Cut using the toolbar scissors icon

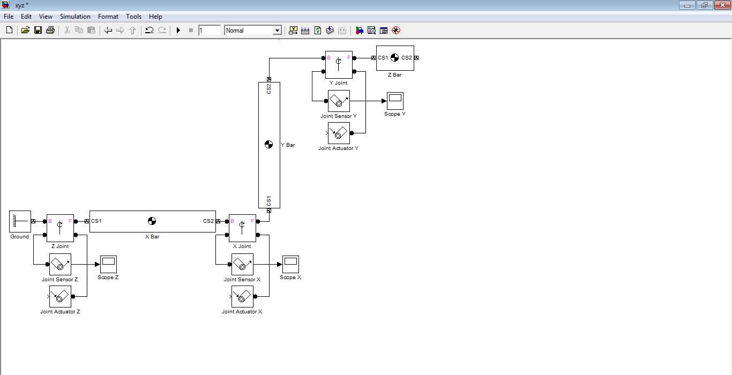click(x=66, y=30)
